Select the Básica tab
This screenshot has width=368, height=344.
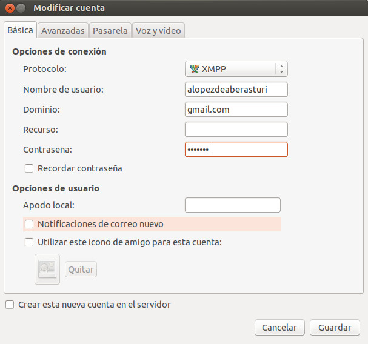click(20, 30)
